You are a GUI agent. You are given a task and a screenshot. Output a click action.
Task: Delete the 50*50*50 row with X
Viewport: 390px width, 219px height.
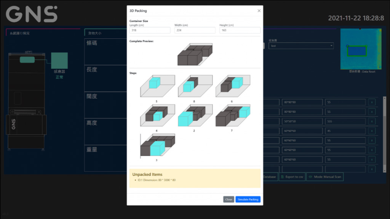coord(372,121)
